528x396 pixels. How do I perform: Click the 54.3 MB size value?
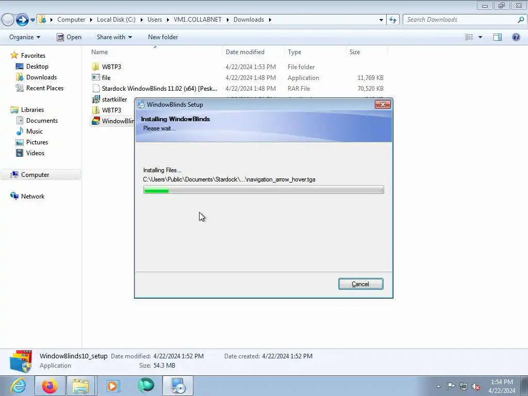pyautogui.click(x=164, y=366)
